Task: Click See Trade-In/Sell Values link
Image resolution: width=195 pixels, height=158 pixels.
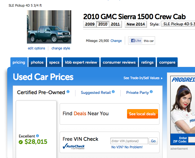Action: (141, 78)
